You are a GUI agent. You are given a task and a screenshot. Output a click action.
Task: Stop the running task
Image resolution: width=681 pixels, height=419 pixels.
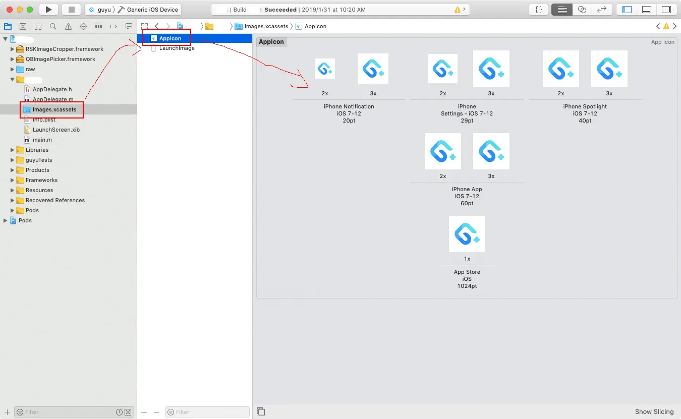[71, 10]
